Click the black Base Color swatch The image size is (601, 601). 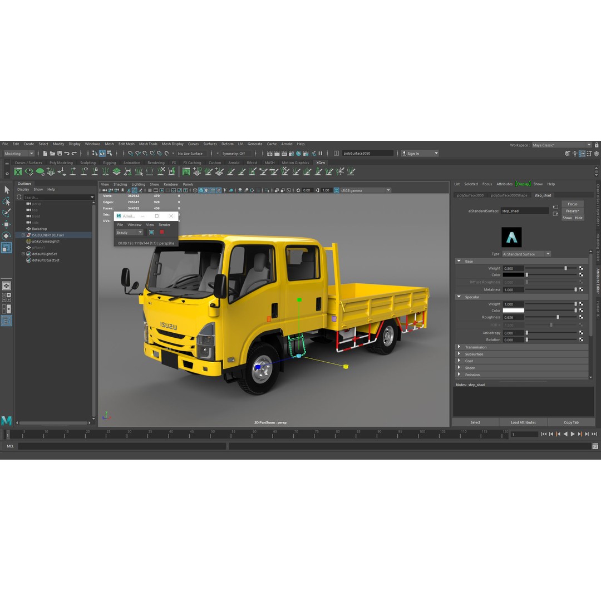(513, 275)
